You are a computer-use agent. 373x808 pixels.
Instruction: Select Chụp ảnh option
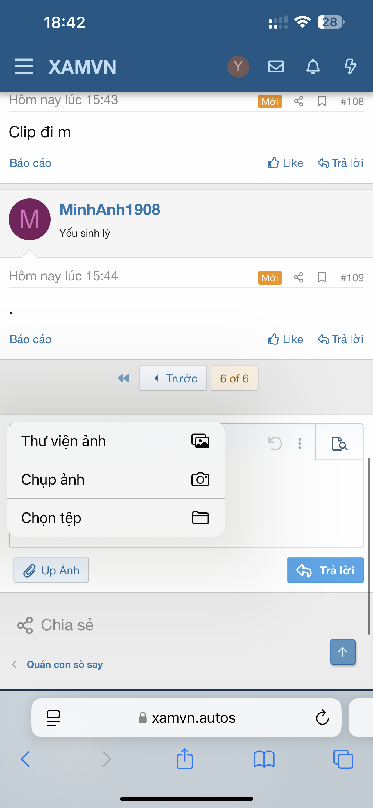[116, 479]
